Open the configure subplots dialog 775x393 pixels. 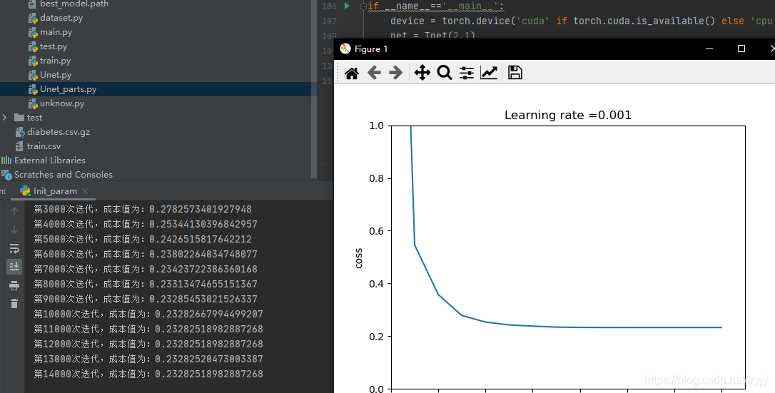[466, 73]
